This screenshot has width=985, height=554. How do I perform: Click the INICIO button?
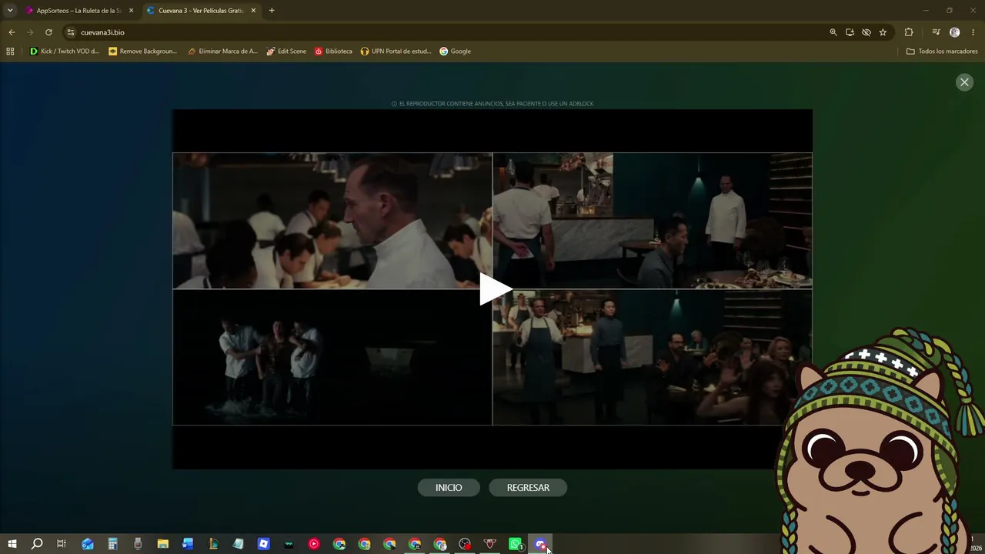tap(449, 488)
